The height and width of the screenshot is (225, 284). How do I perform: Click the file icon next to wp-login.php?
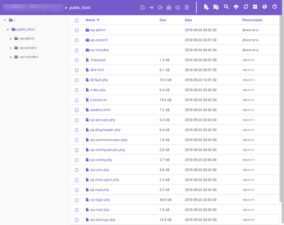pyautogui.click(x=87, y=200)
